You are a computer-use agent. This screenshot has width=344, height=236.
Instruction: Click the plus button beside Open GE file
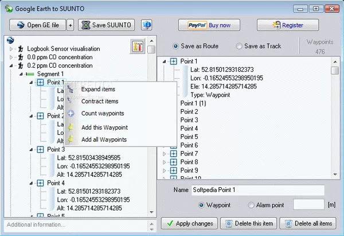pos(71,25)
